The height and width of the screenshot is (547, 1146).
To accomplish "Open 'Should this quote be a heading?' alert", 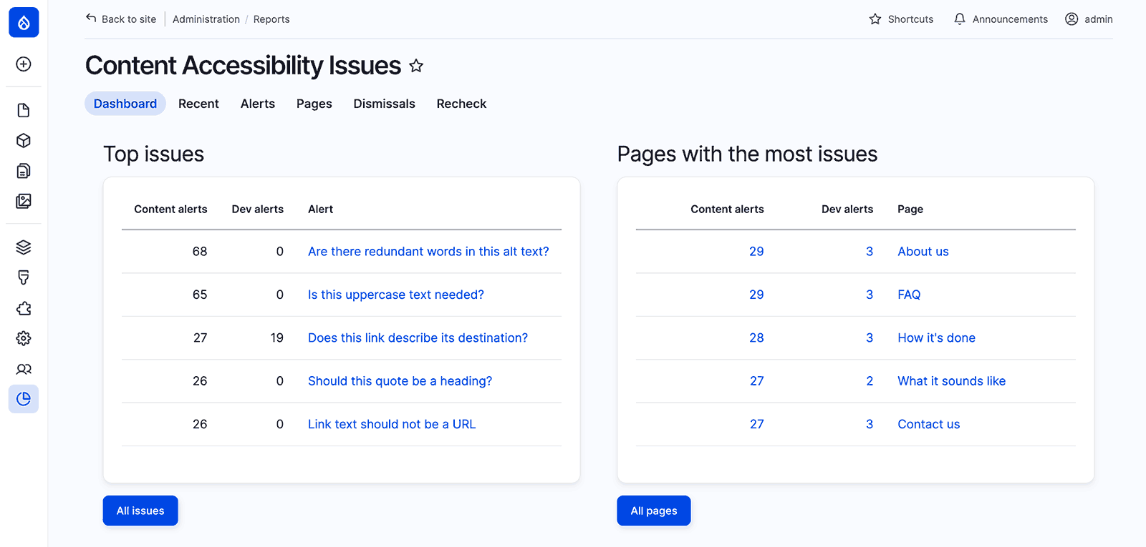I will click(400, 381).
